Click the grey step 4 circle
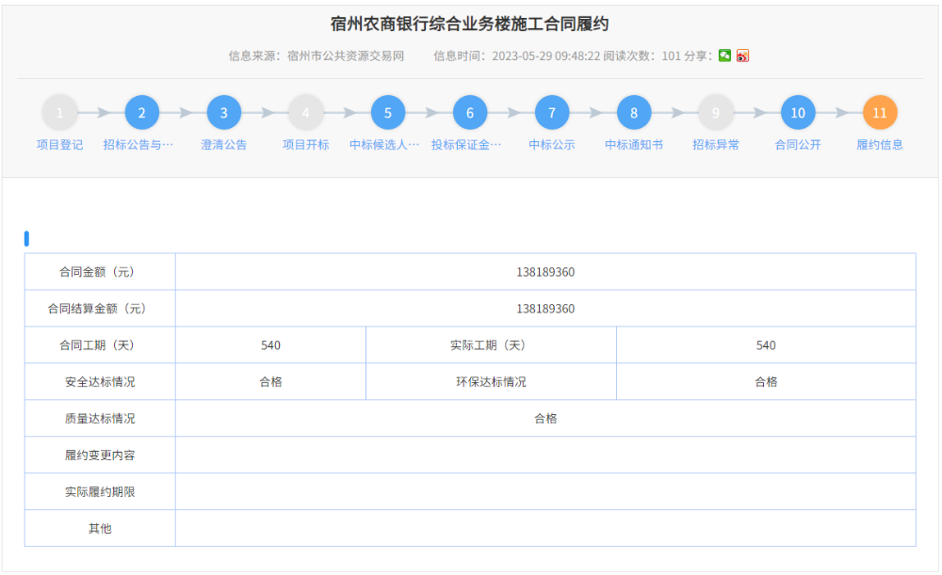 (x=306, y=112)
